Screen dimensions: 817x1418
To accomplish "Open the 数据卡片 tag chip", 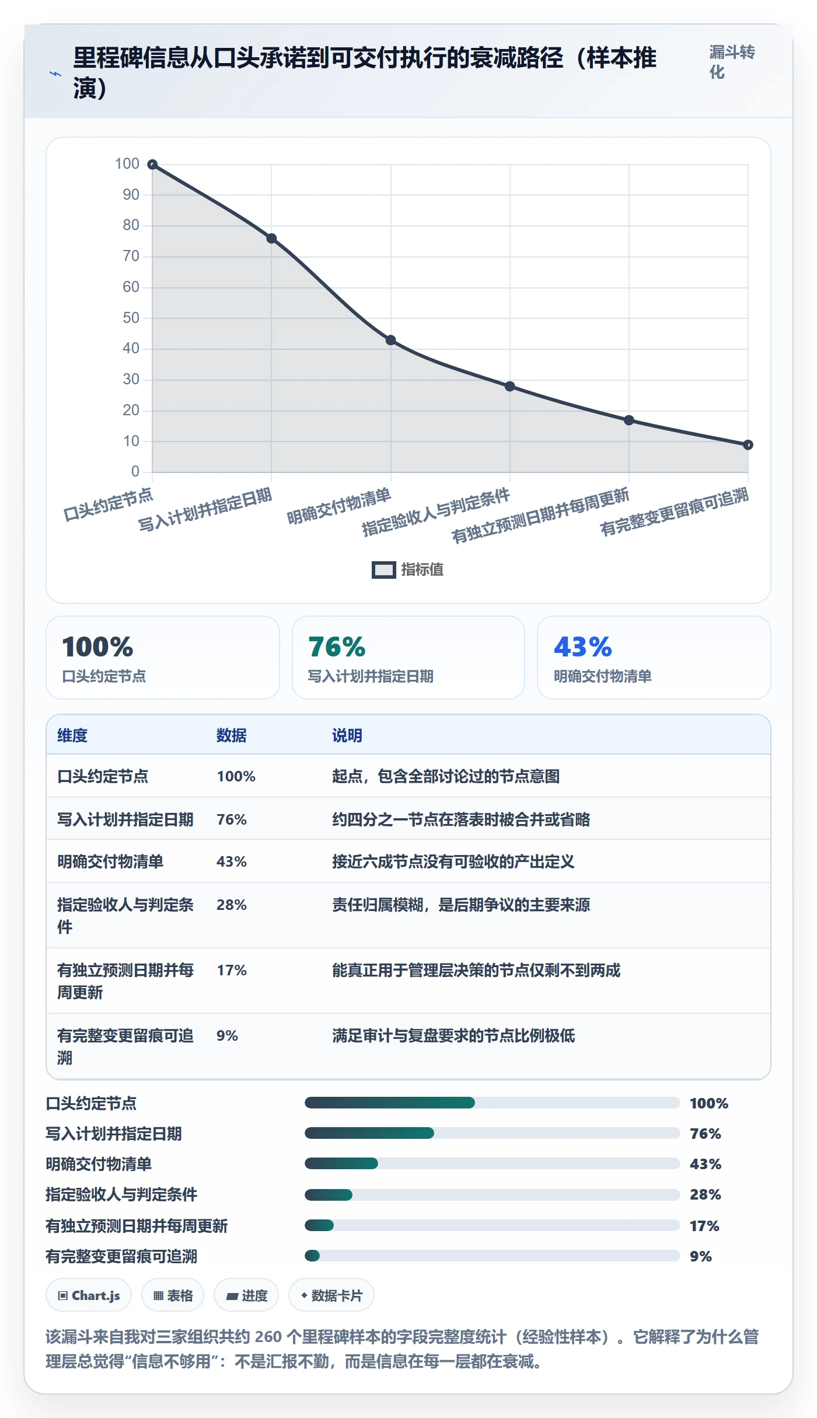I will click(x=331, y=1295).
